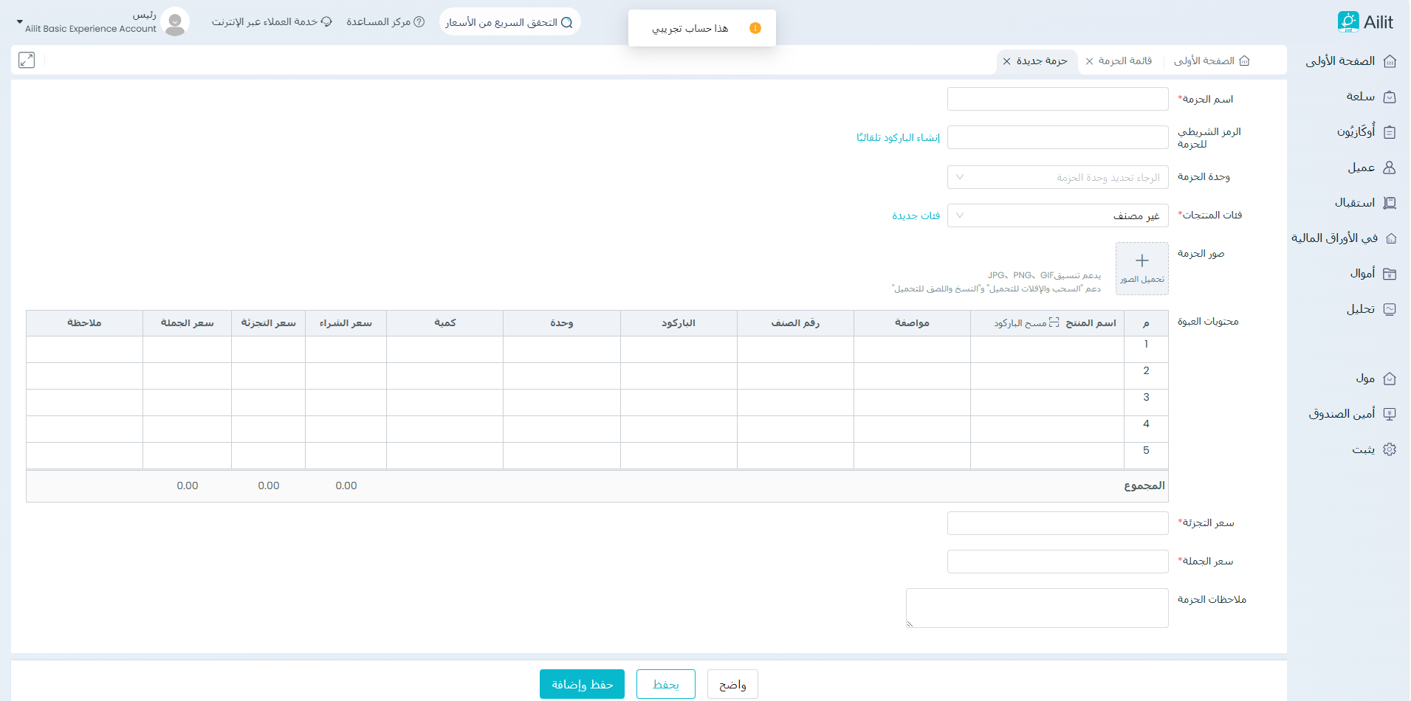Image resolution: width=1411 pixels, height=701 pixels.
Task: Click the اسم الحزمة input field
Action: point(1057,99)
